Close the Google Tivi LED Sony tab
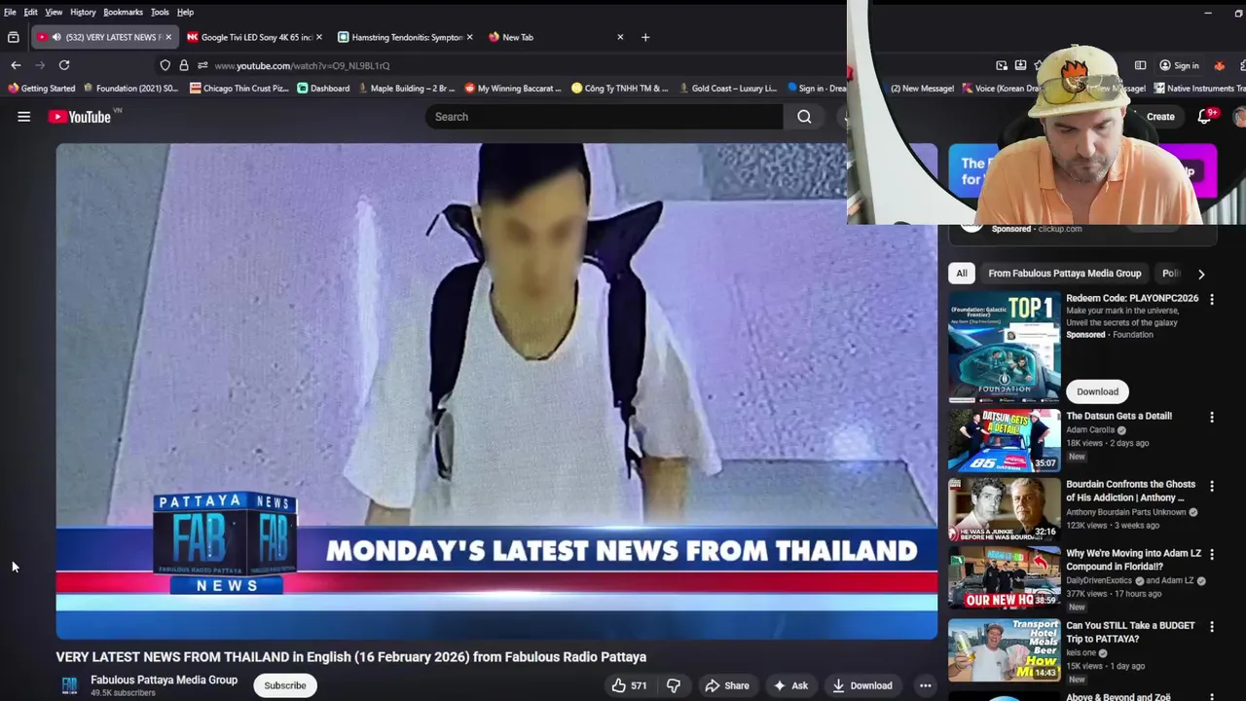This screenshot has height=701, width=1246. [318, 37]
